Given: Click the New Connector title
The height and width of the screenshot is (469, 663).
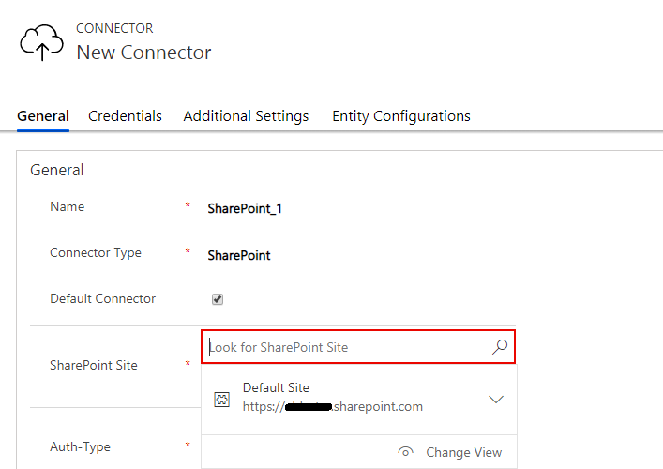Looking at the screenshot, I should 143,53.
